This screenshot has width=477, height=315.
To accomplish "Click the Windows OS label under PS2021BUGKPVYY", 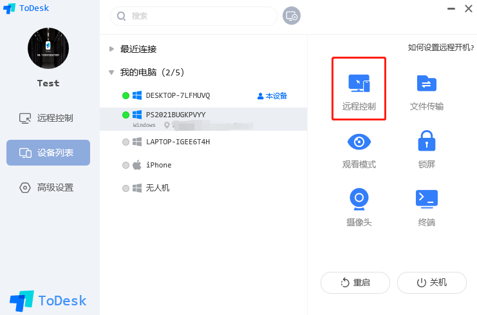I will [x=144, y=125].
